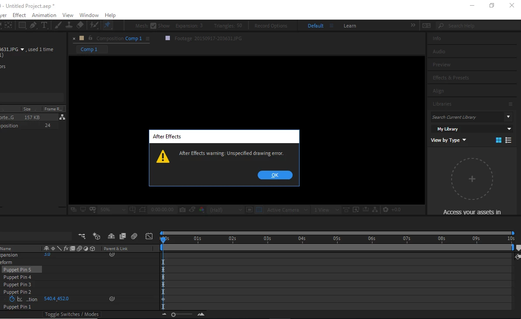Open the composition mini-flowchart icon
Viewport: 521px width, 319px height.
pyautogui.click(x=82, y=236)
